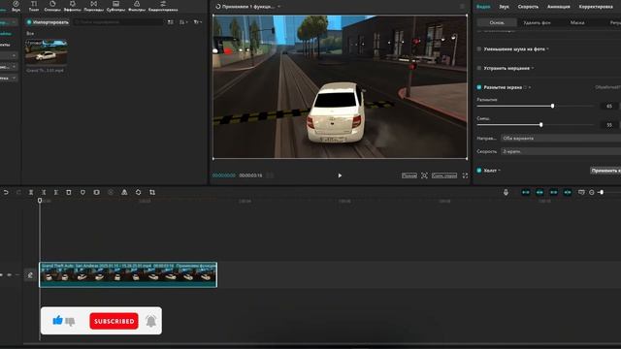Select the Grand Theft Auto clip thumbnail in media
621x349 pixels.
coord(46,51)
